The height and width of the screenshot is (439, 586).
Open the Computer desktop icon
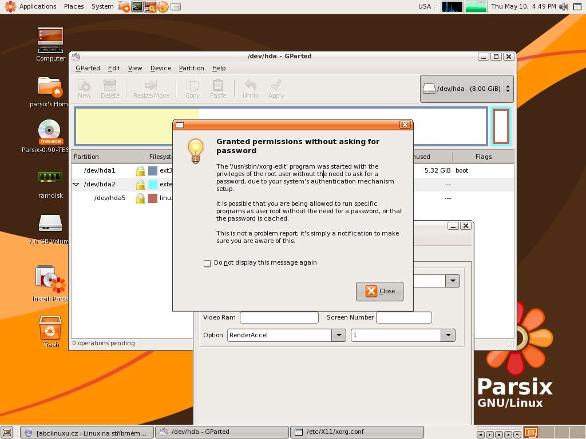pos(50,41)
